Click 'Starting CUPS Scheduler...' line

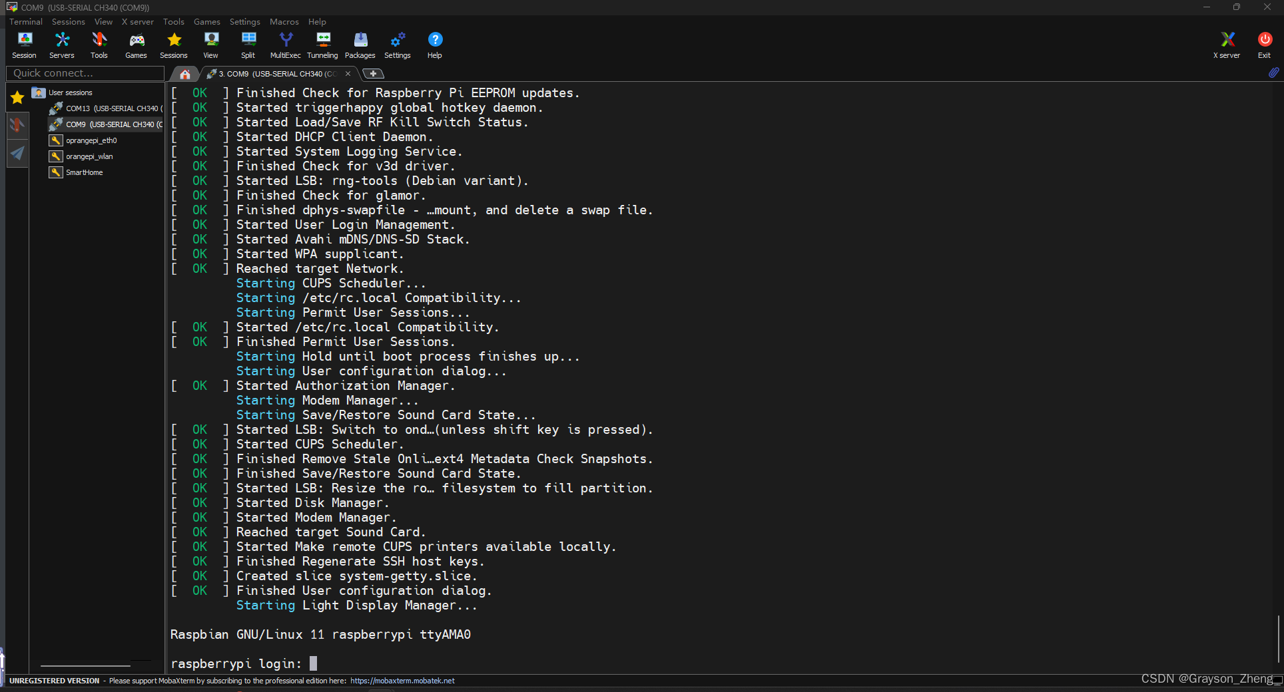point(331,283)
